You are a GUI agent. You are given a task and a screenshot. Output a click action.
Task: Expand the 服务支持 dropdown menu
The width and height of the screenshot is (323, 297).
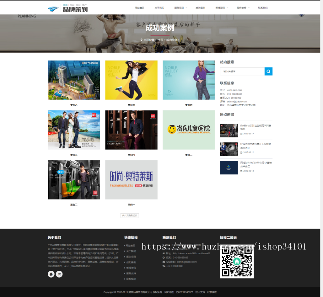(242, 8)
